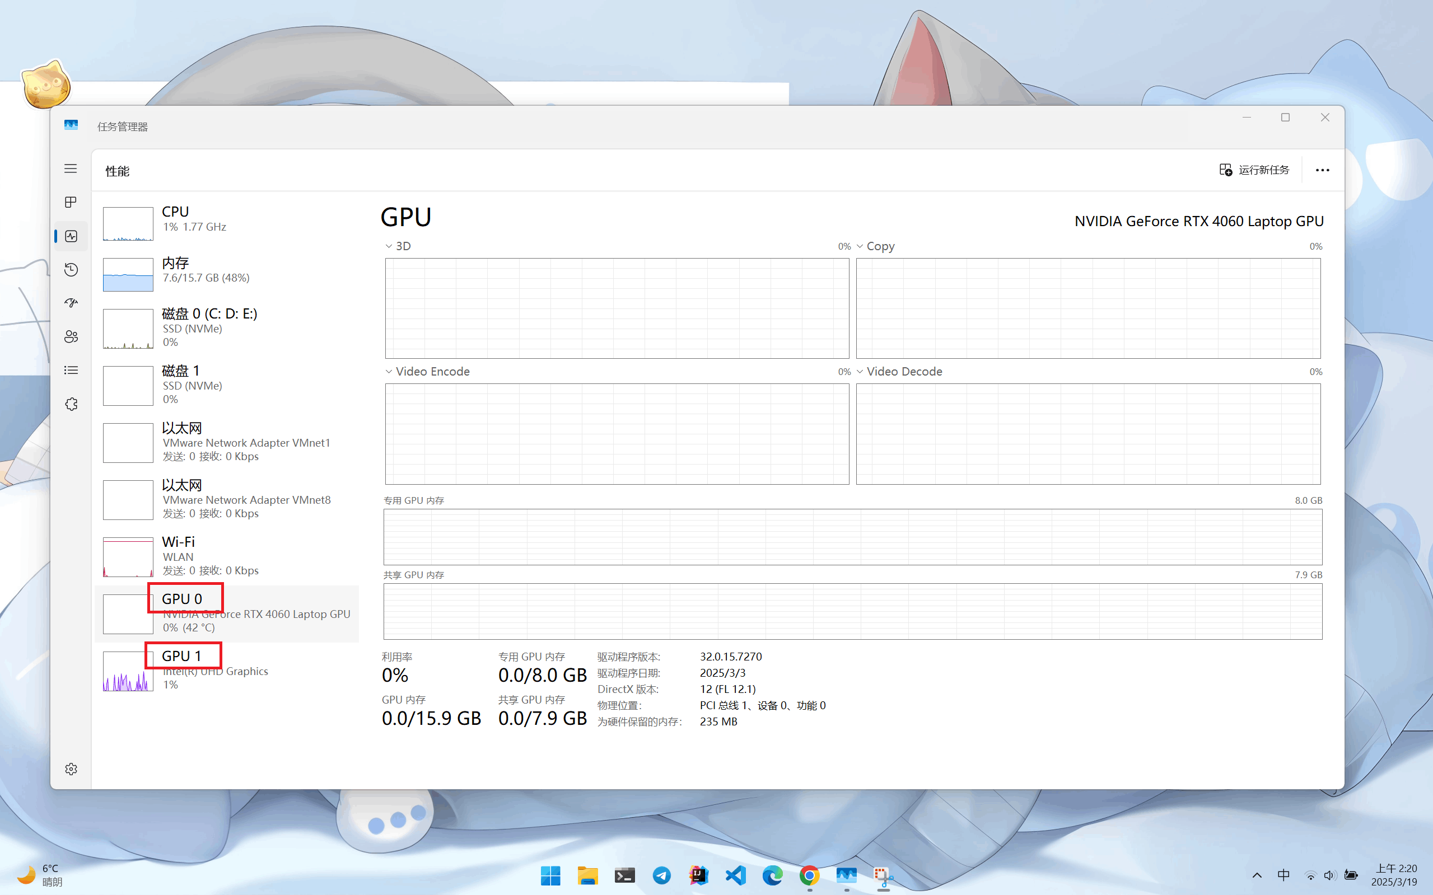The height and width of the screenshot is (895, 1433).
Task: Click the Task Manager taskbar icon
Action: coord(846,875)
